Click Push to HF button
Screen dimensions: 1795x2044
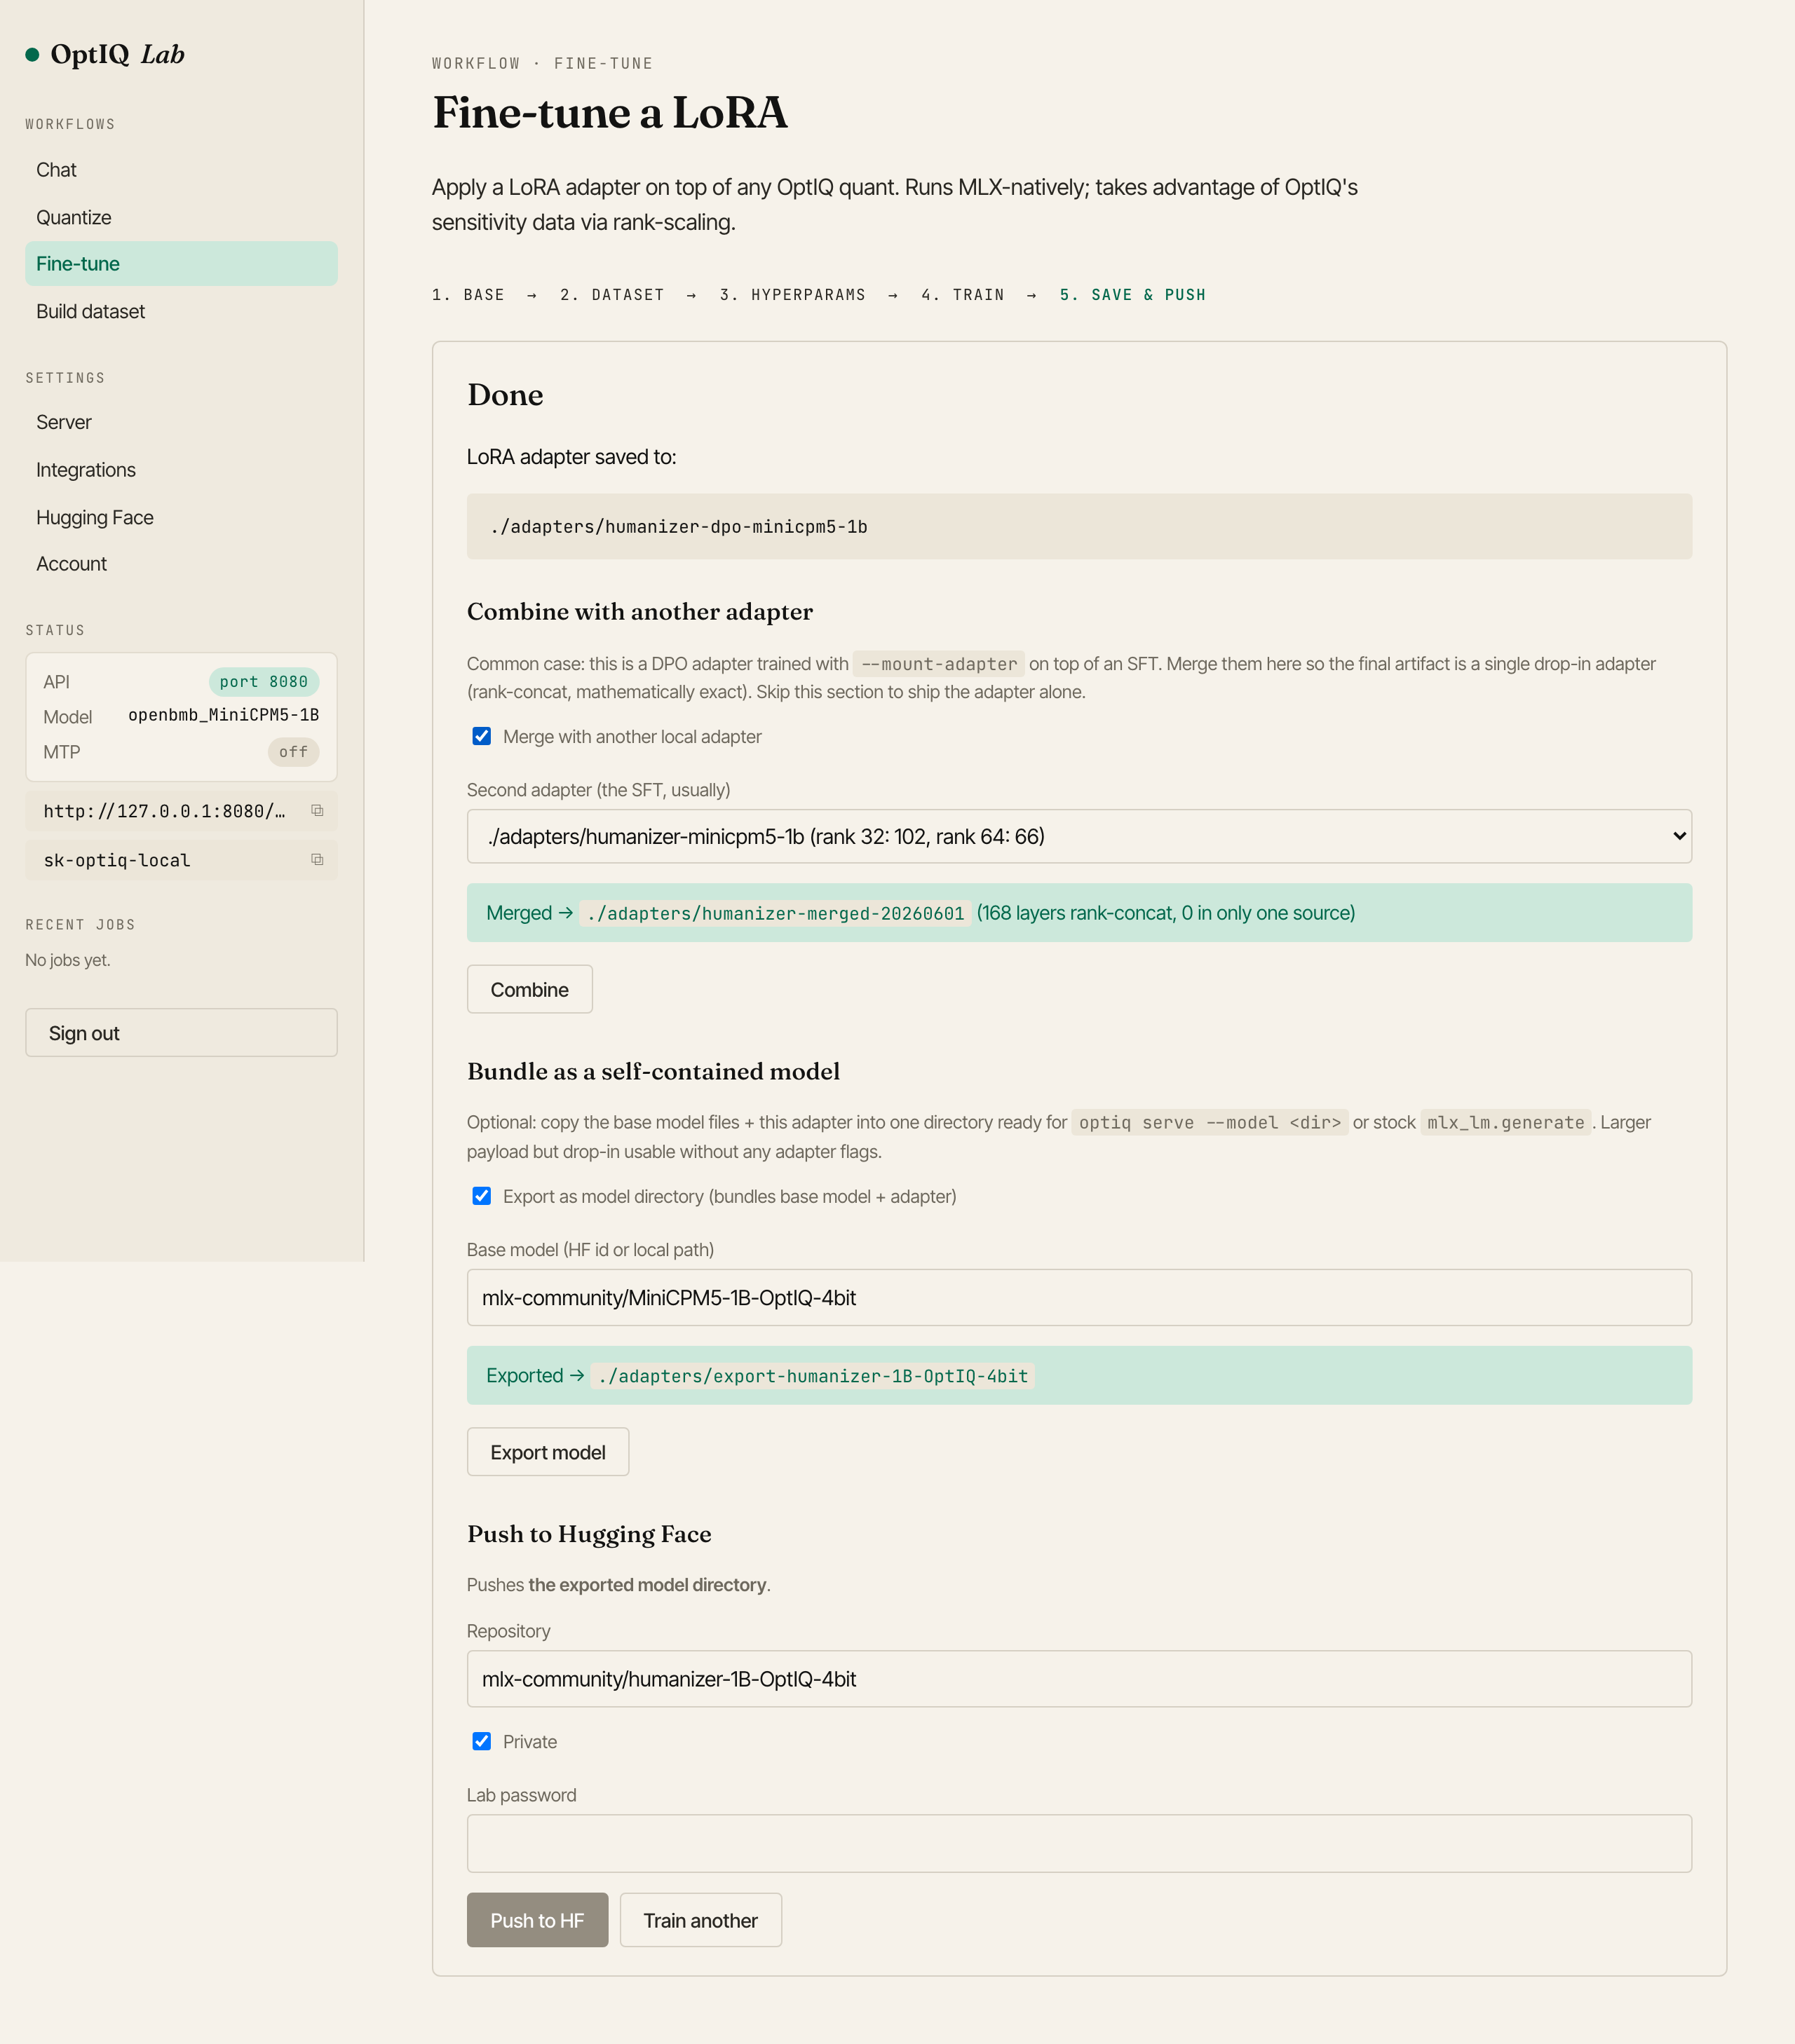(537, 1920)
